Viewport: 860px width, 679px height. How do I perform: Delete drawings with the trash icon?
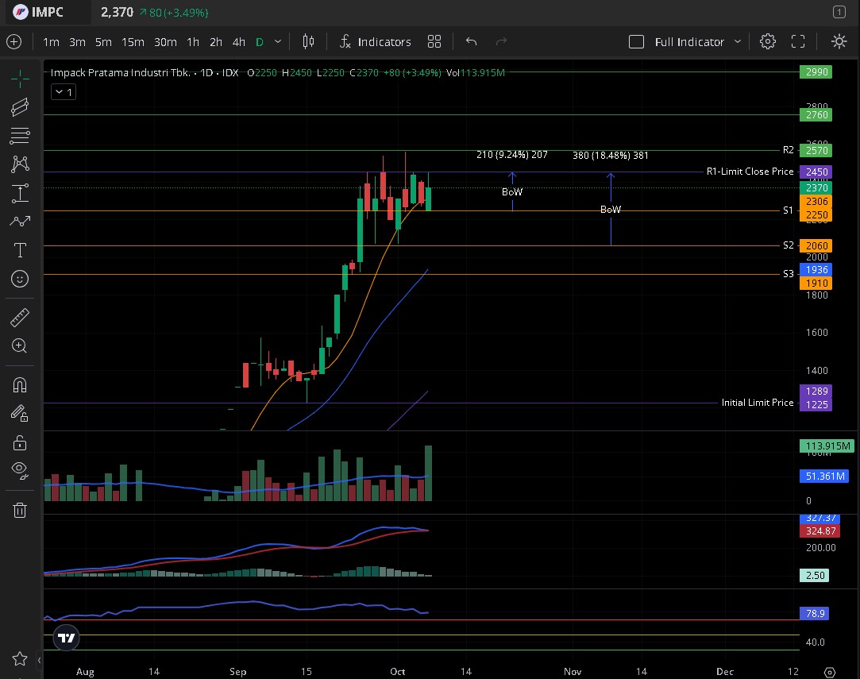(x=20, y=510)
